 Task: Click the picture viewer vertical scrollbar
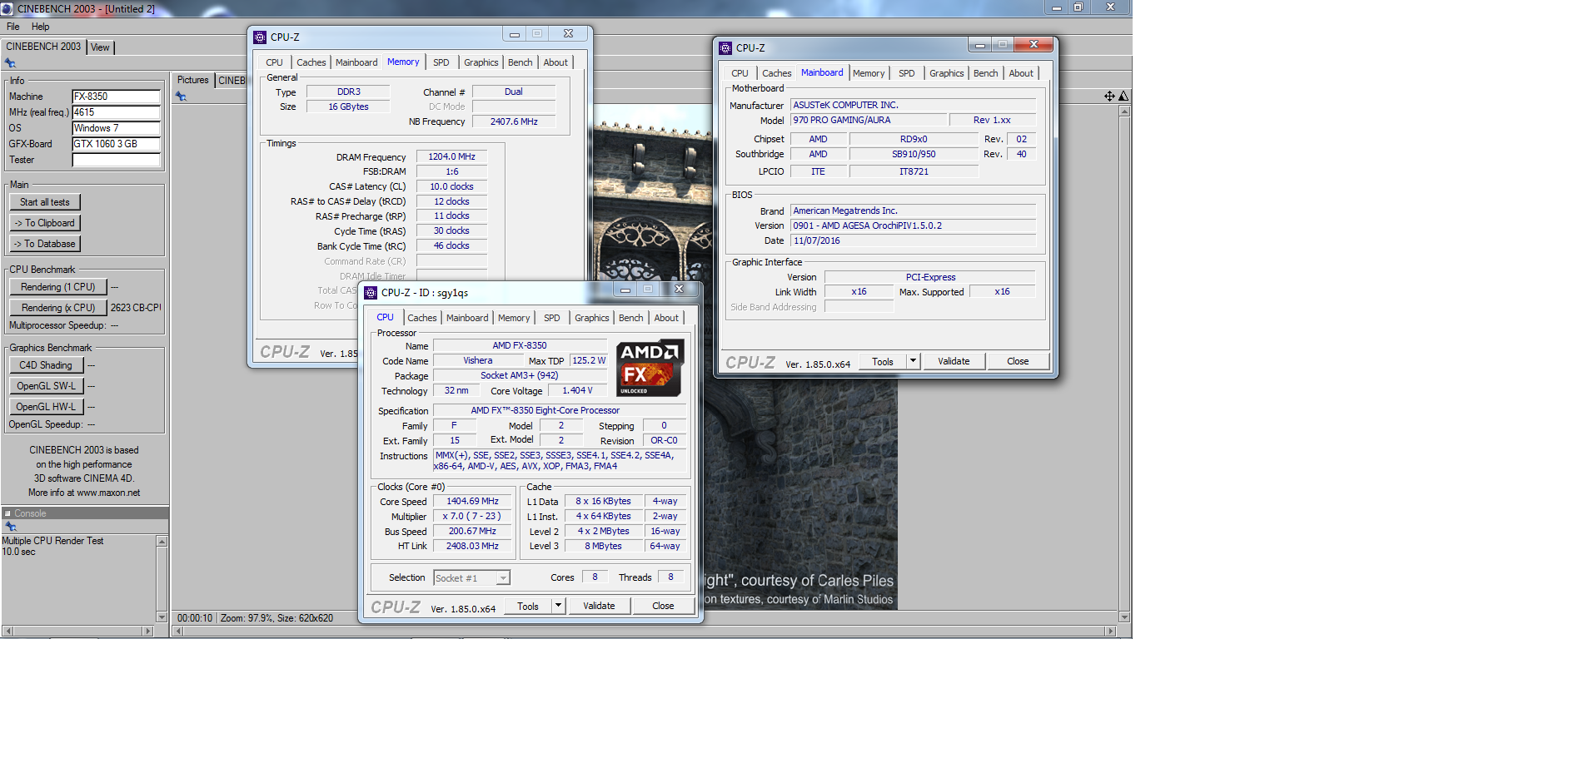pos(1124,364)
